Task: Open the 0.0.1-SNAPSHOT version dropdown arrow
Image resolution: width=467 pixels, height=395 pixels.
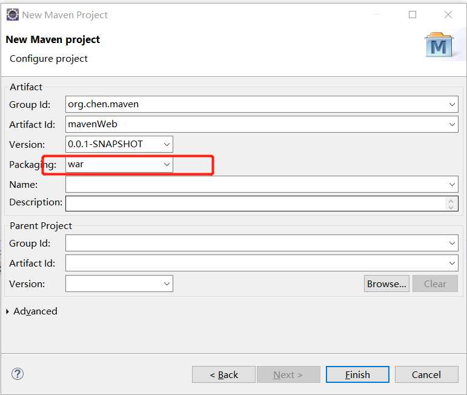Action: [x=167, y=144]
